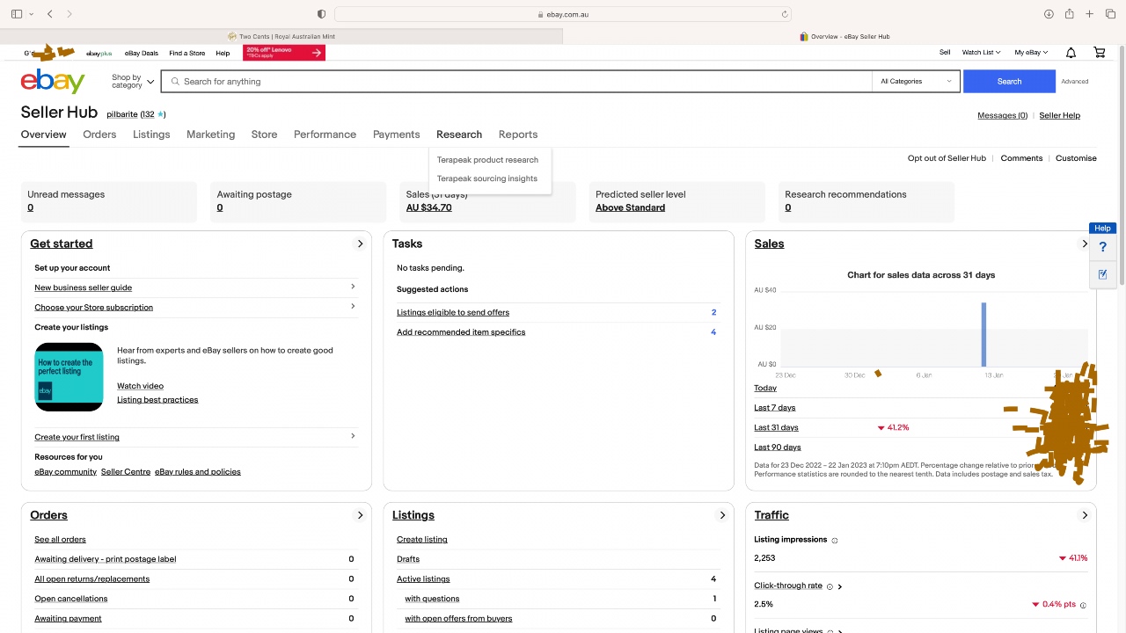Open Shop by category dropdown
The image size is (1126, 633).
coord(132,81)
